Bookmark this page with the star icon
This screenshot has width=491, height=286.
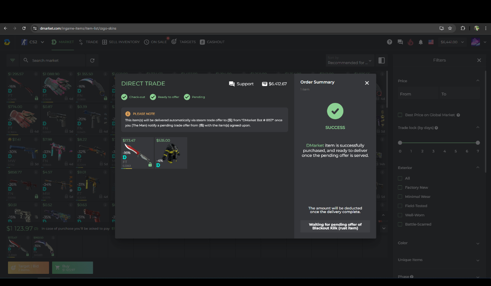point(450,28)
